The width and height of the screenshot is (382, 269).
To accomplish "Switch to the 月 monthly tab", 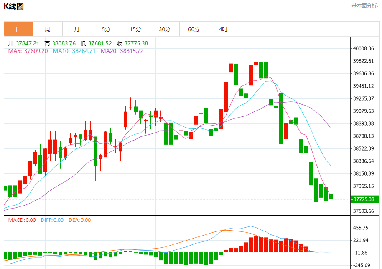I will click(77, 29).
